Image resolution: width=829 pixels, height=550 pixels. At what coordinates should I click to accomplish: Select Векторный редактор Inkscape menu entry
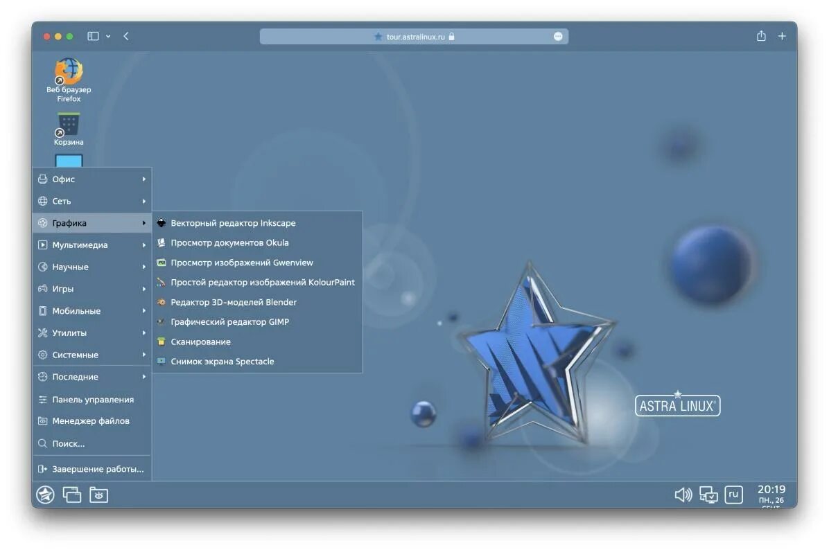tap(257, 223)
